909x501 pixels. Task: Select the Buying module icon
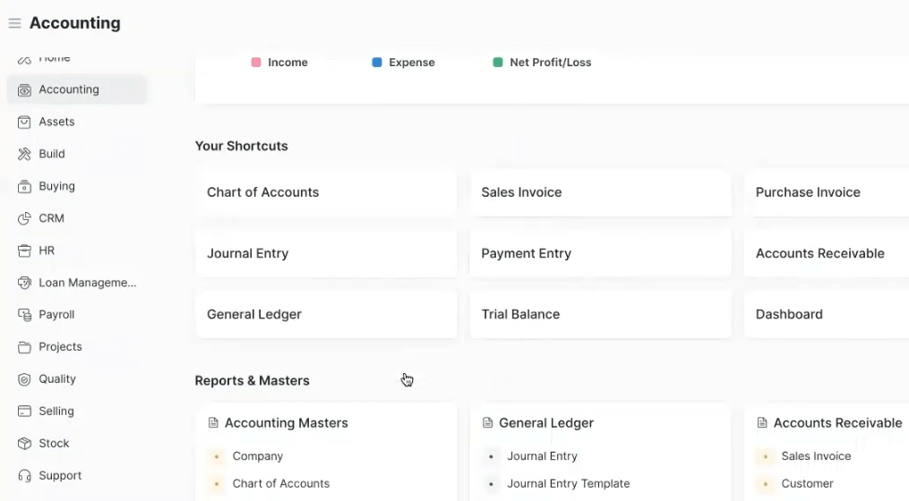tap(24, 186)
